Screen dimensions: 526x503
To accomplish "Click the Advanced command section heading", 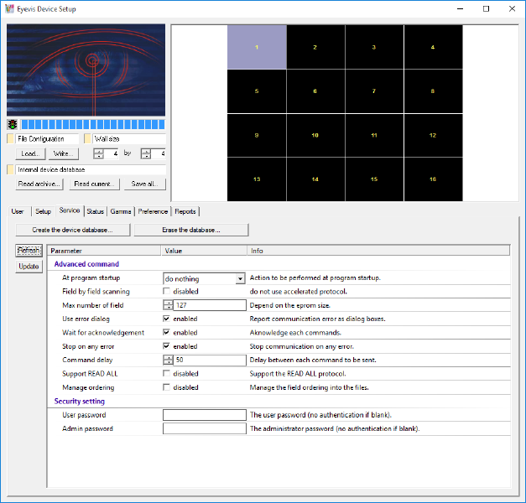I will point(86,264).
